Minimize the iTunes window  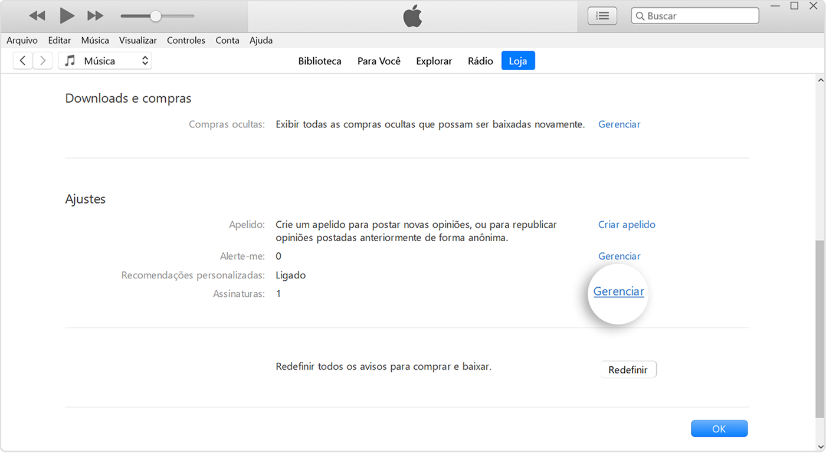[x=774, y=6]
